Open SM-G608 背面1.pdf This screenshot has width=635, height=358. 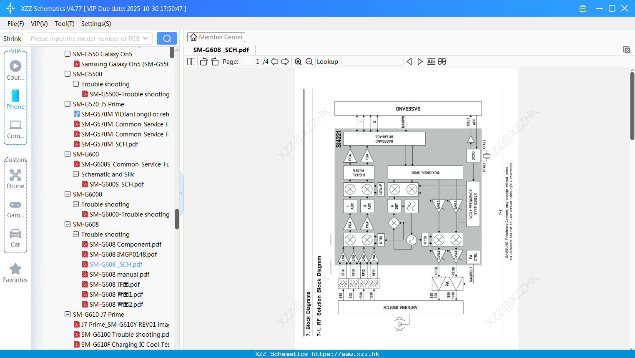pos(113,294)
